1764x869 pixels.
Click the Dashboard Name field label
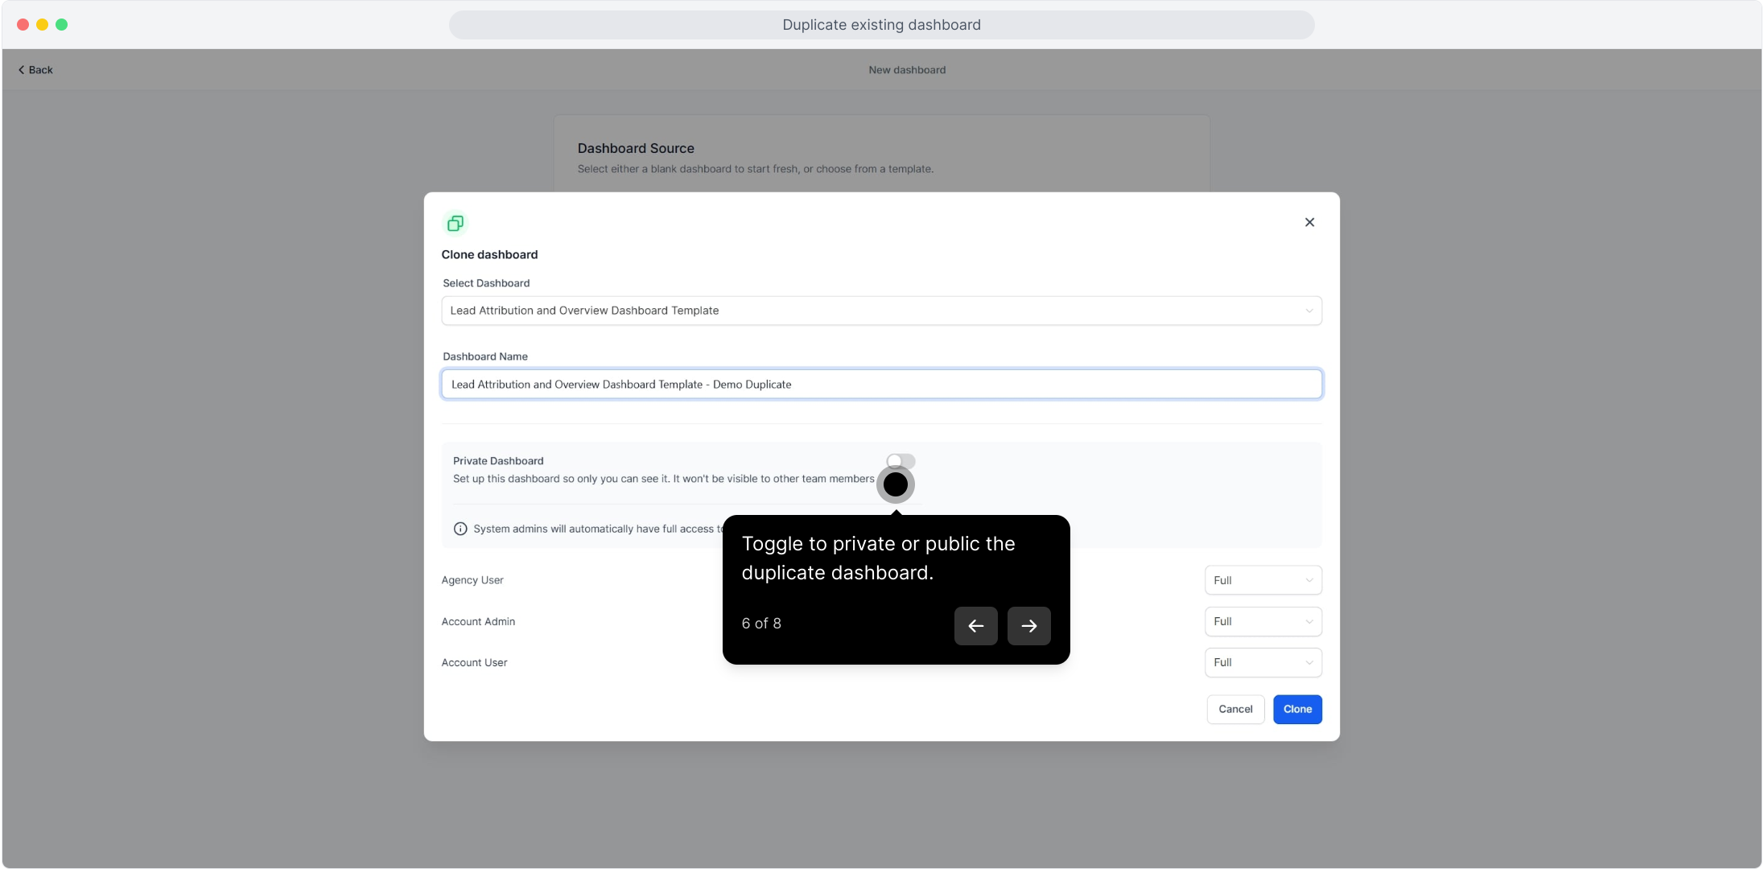[485, 356]
